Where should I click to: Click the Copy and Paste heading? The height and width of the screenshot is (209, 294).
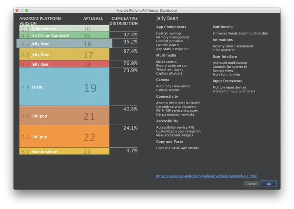169,142
